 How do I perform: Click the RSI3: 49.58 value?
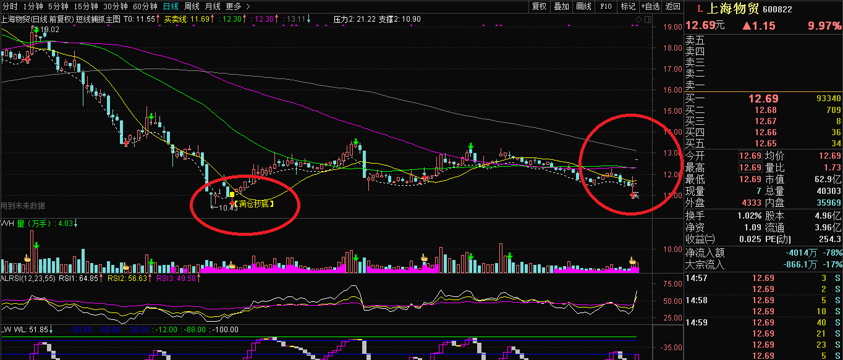pos(176,278)
